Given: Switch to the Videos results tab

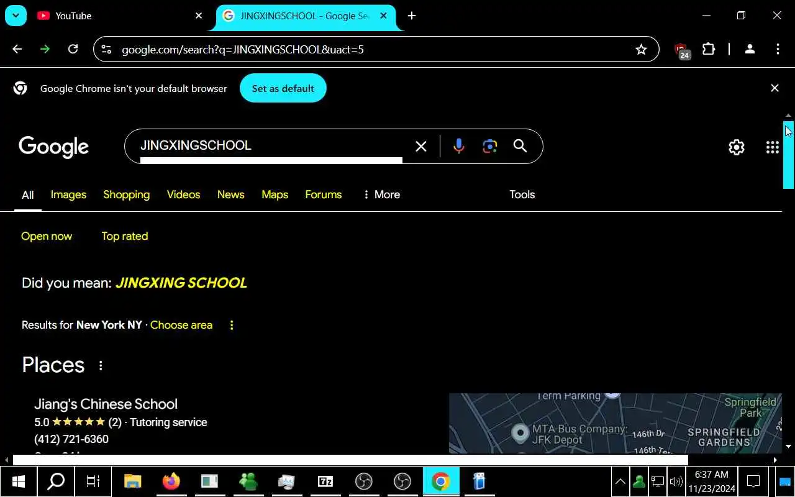Looking at the screenshot, I should pyautogui.click(x=183, y=194).
